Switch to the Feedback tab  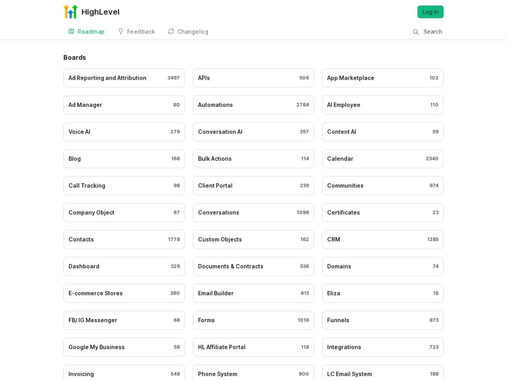pyautogui.click(x=136, y=32)
